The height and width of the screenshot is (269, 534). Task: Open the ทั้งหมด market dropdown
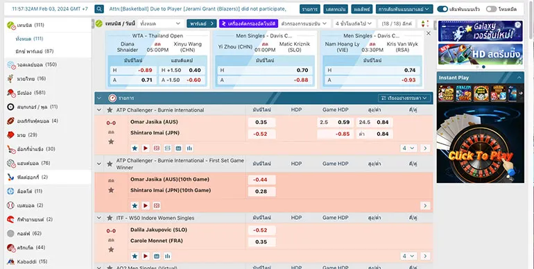pyautogui.click(x=160, y=24)
